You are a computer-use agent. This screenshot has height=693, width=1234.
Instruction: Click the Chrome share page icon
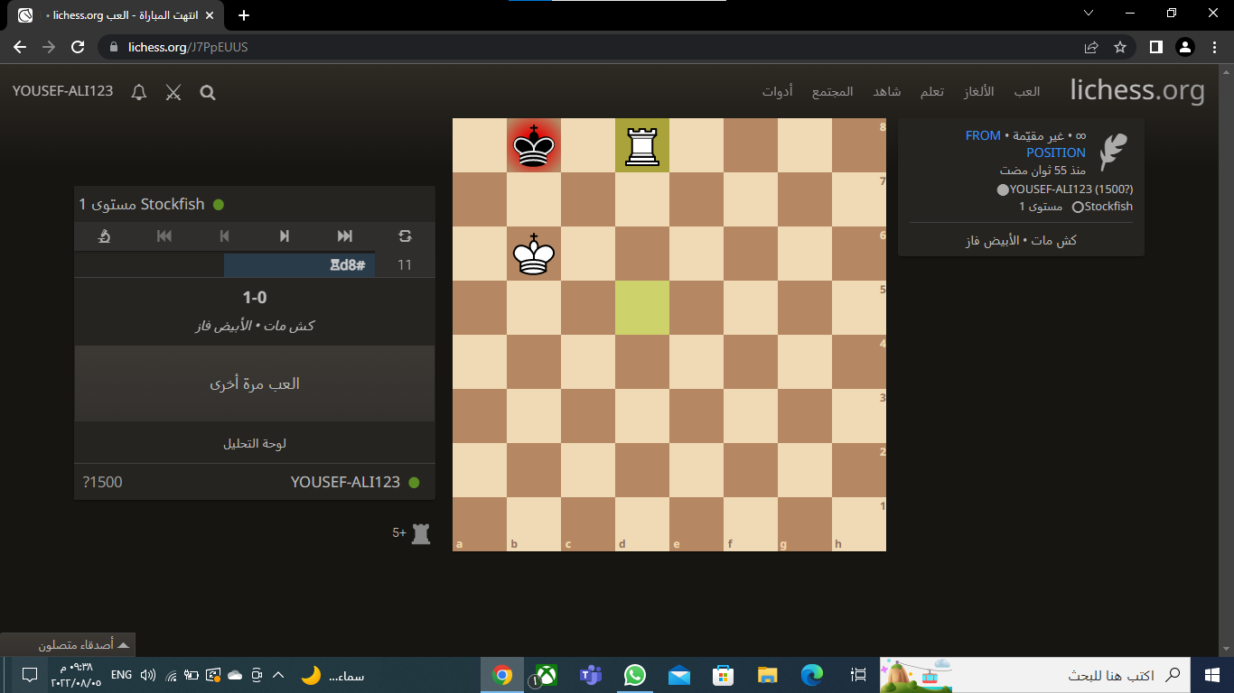1091,47
